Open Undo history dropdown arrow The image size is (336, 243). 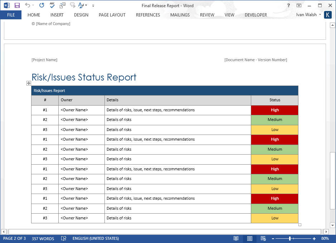(33, 5)
